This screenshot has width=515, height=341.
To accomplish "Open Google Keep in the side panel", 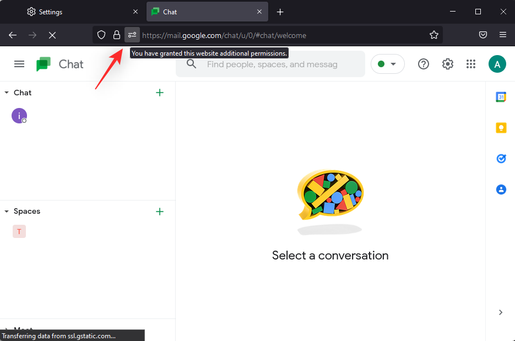I will point(501,128).
